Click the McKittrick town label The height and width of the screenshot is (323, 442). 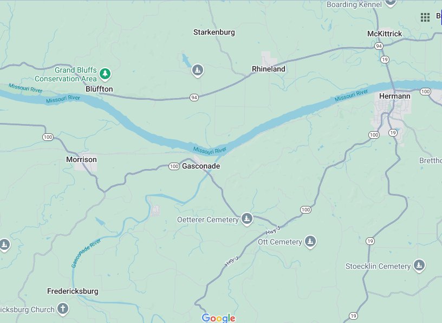point(385,34)
